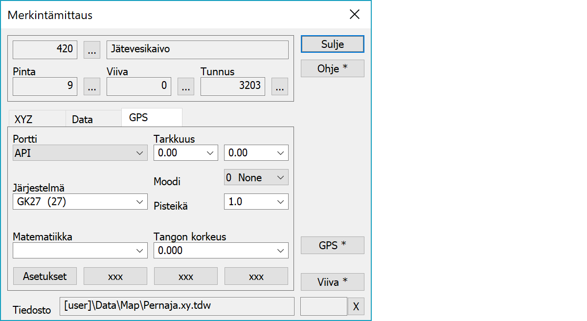Click the X button beside the Tiedosto field

[x=356, y=306]
